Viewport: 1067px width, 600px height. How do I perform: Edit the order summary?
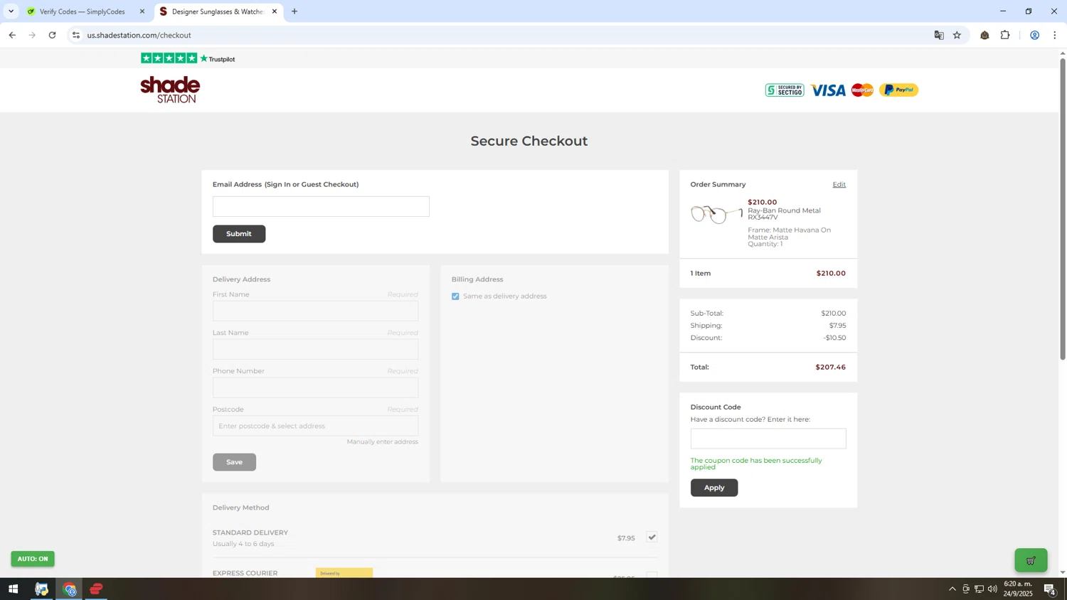pos(839,184)
